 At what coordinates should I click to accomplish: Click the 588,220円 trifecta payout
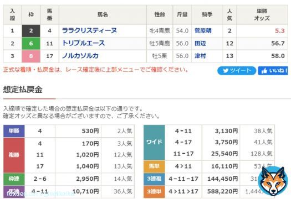click(223, 191)
